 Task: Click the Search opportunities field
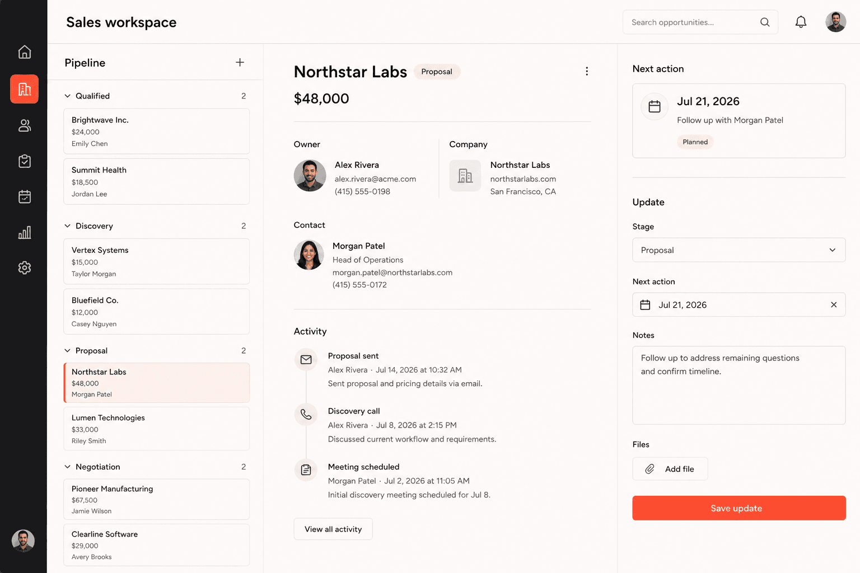pos(700,22)
